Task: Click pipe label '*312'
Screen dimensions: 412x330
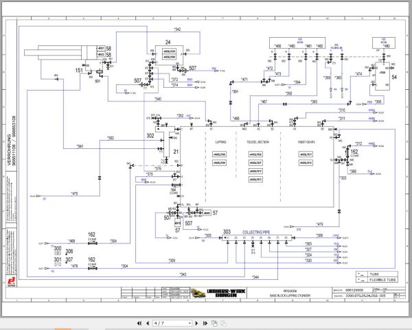Action: tap(358, 143)
